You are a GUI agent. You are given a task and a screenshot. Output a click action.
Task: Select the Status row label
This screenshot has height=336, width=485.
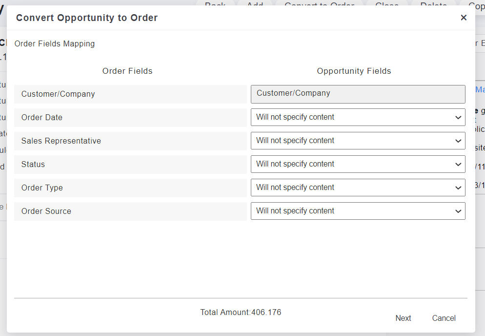point(33,165)
